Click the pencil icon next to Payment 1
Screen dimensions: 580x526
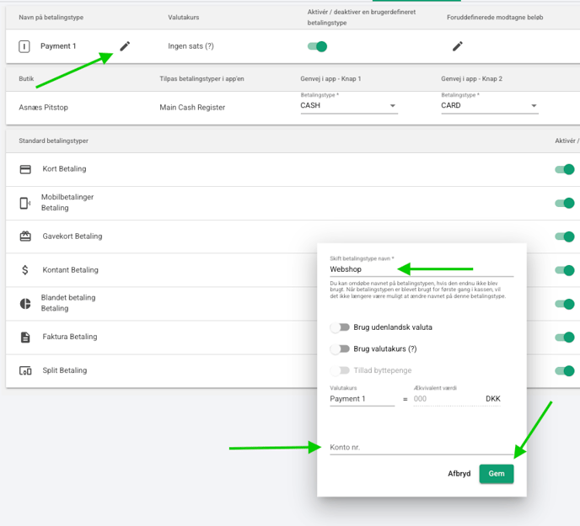pos(125,46)
